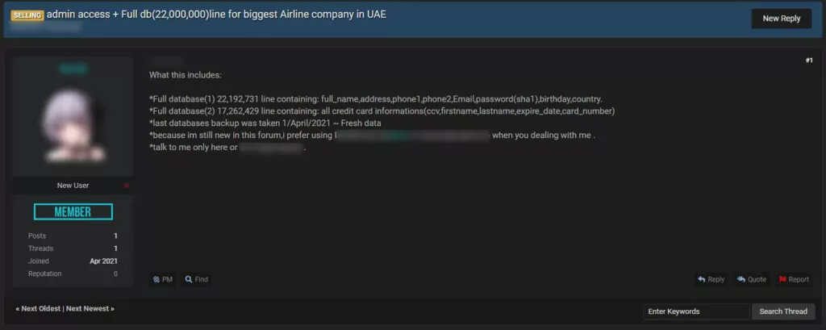
Task: Click the red Report flag icon
Action: pyautogui.click(x=782, y=279)
